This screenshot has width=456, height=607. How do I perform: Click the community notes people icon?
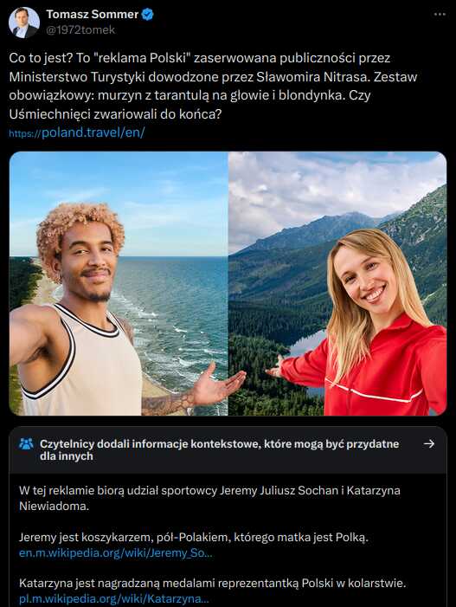[x=26, y=443]
